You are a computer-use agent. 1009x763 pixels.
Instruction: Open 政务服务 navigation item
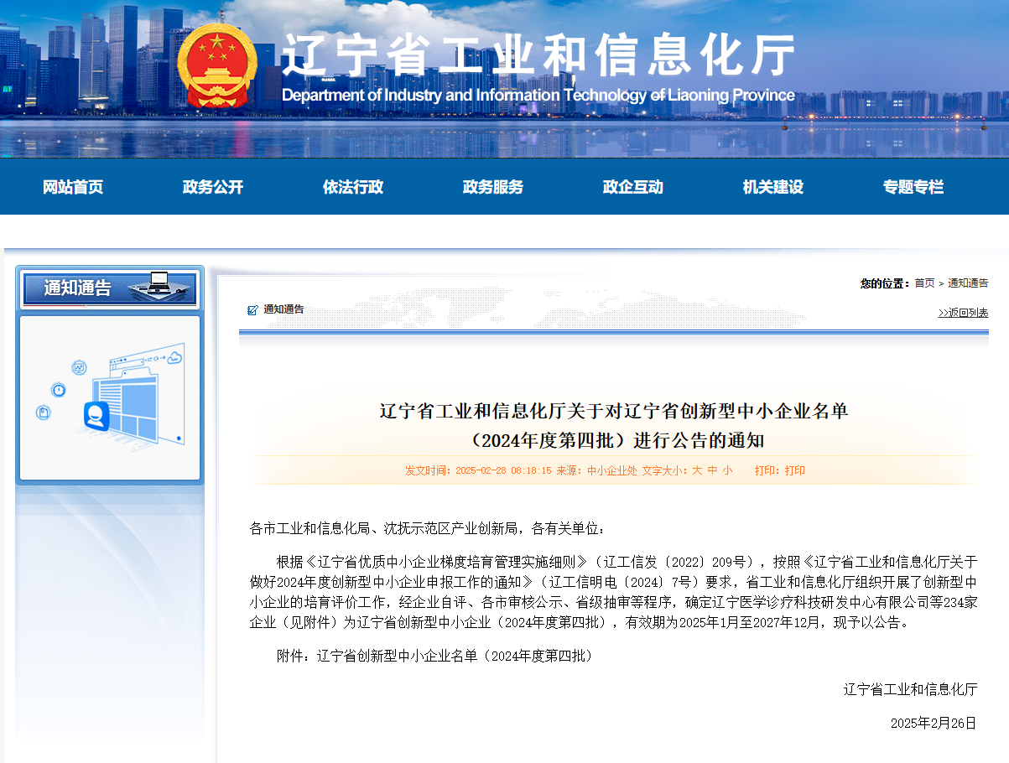point(493,187)
